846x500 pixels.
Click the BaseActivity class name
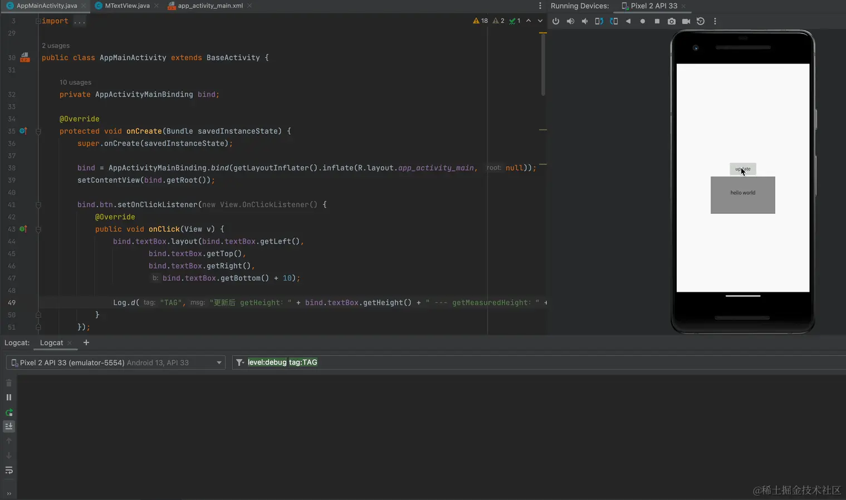[x=233, y=58]
